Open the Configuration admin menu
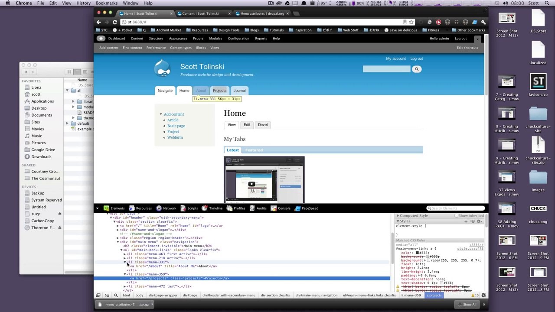The width and height of the screenshot is (555, 312). click(x=238, y=39)
